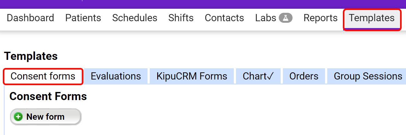406x135 pixels.
Task: Click the flask icon beside Labs
Action: (x=285, y=18)
